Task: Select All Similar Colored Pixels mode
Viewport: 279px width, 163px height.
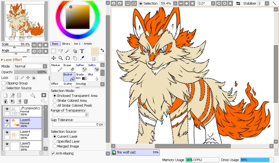Action: pos(55,106)
